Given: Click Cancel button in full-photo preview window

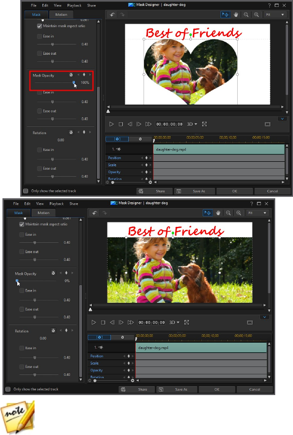Looking at the screenshot, I should coord(255,390).
